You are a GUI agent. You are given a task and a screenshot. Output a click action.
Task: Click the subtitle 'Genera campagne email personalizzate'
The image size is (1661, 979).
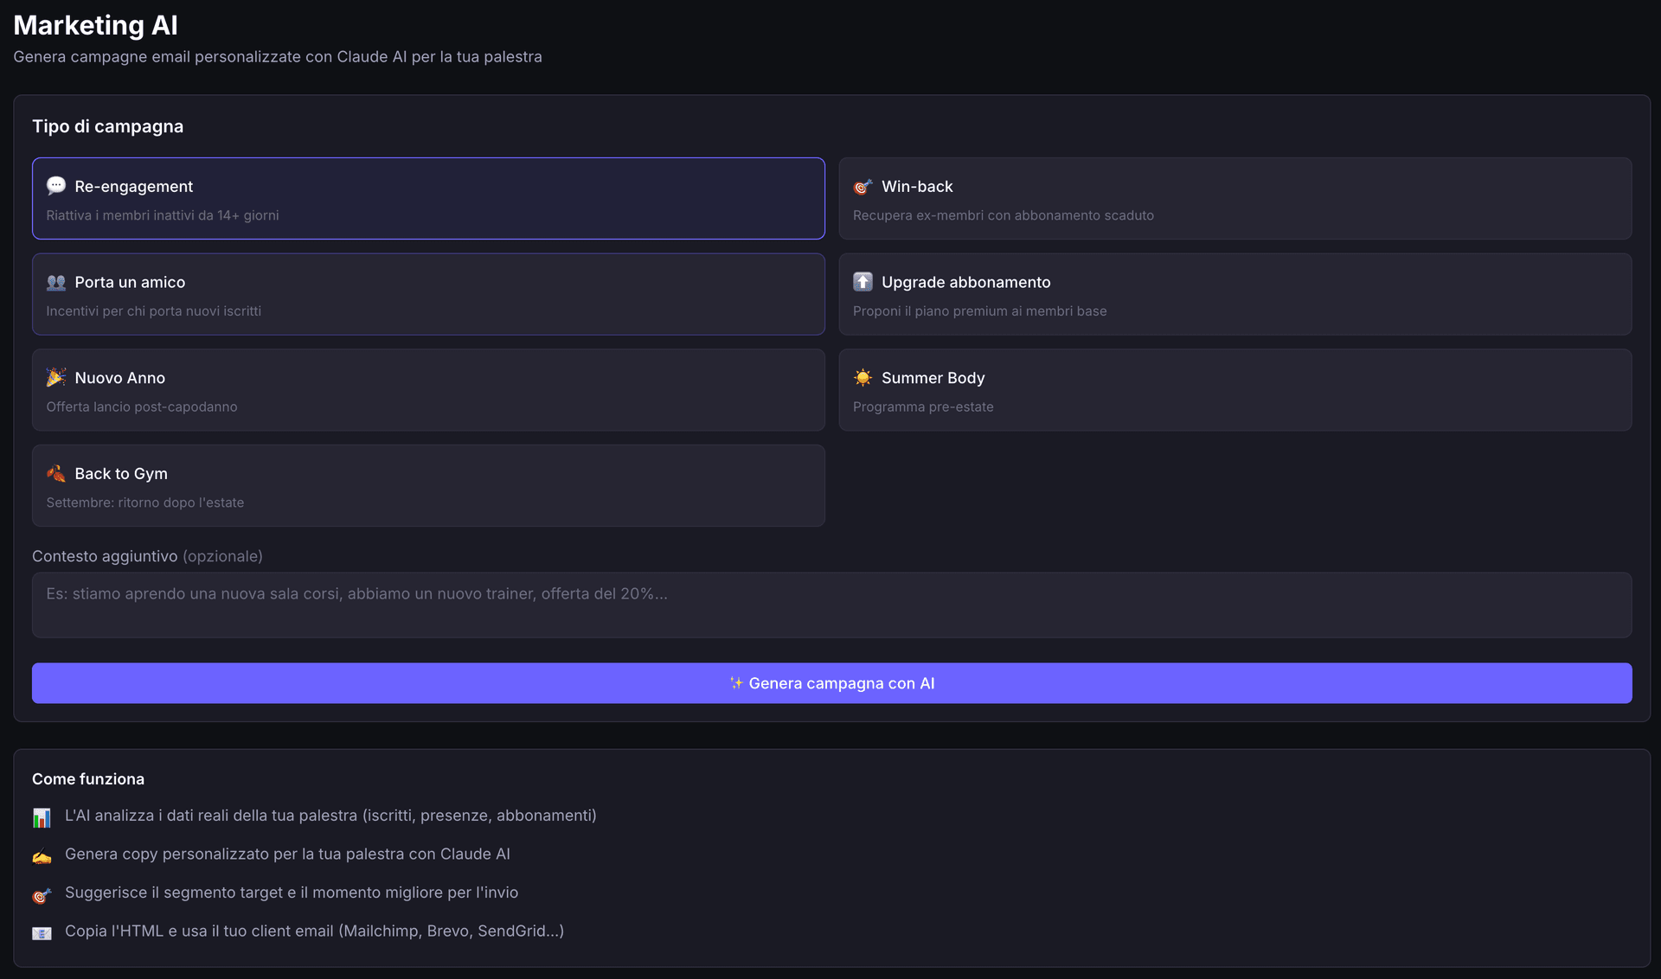pos(278,57)
